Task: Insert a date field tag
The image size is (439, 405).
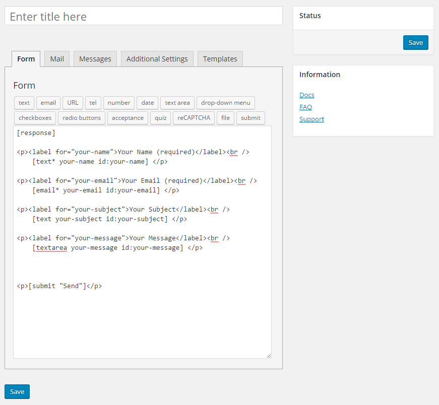Action: click(x=148, y=103)
